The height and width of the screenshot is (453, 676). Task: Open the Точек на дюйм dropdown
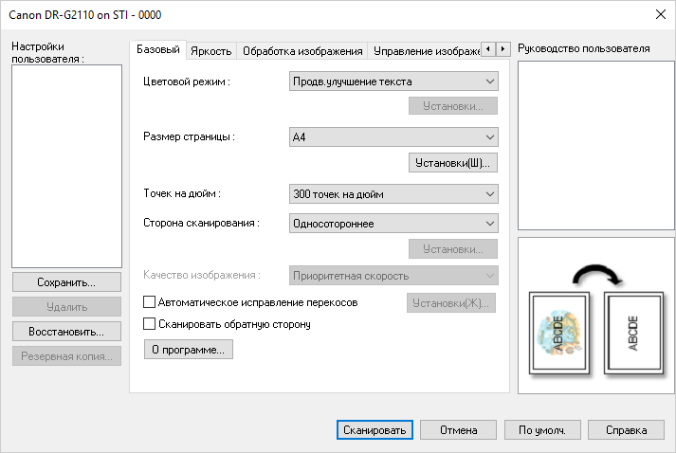click(x=393, y=194)
